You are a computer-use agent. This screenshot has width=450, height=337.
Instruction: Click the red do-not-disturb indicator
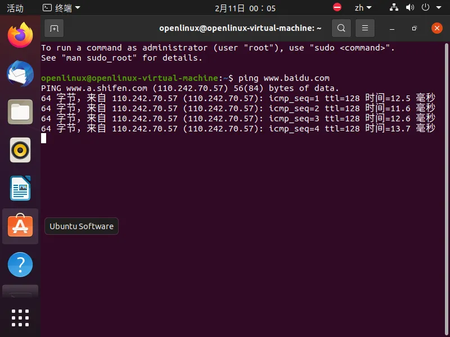pyautogui.click(x=337, y=7)
